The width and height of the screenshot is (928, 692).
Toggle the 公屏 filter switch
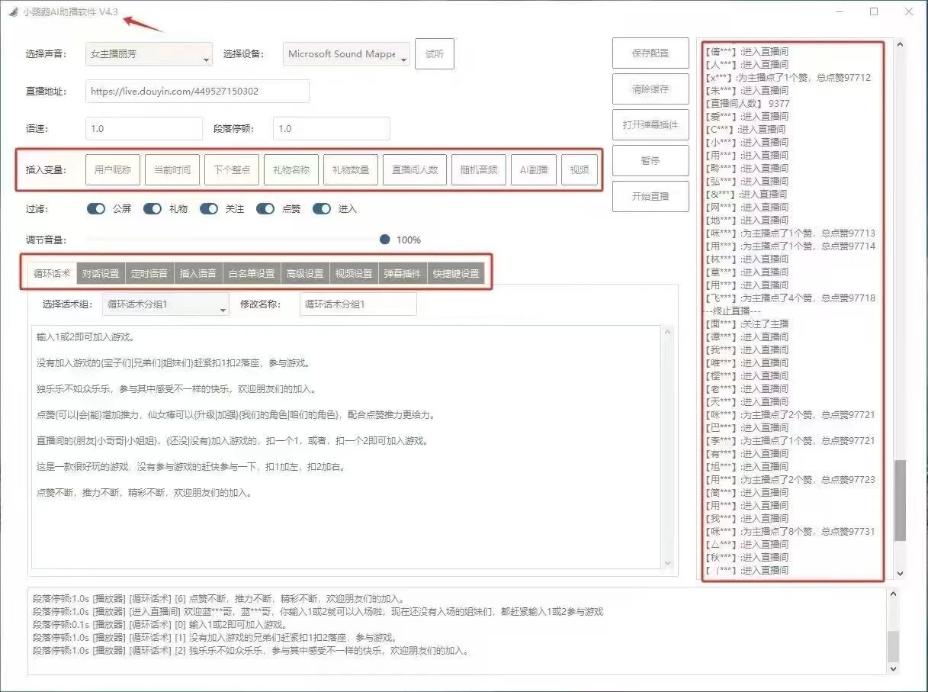(x=96, y=209)
